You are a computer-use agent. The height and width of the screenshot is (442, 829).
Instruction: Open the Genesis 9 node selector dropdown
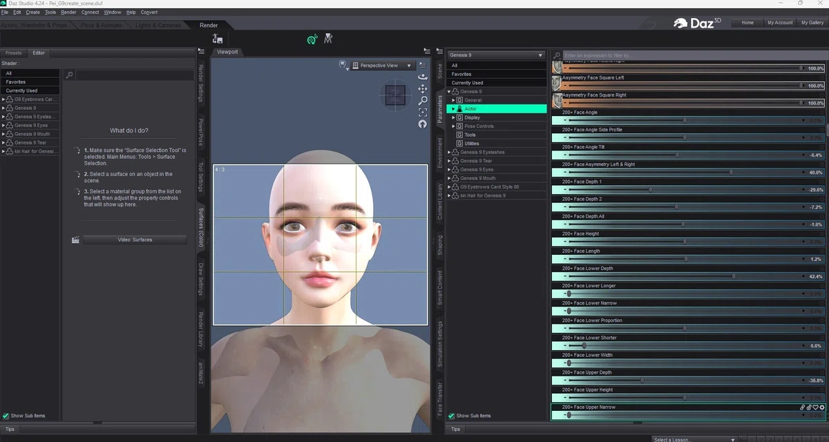[496, 55]
